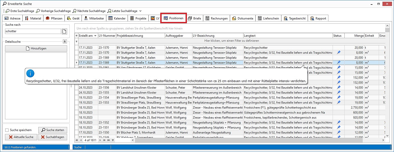
Task: Open the LV tab
Action: point(155,18)
